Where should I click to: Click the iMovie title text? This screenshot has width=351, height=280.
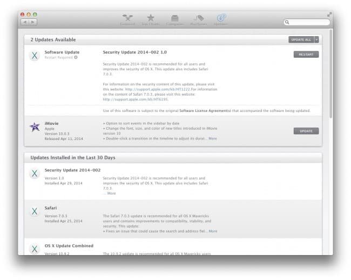pyautogui.click(x=51, y=123)
